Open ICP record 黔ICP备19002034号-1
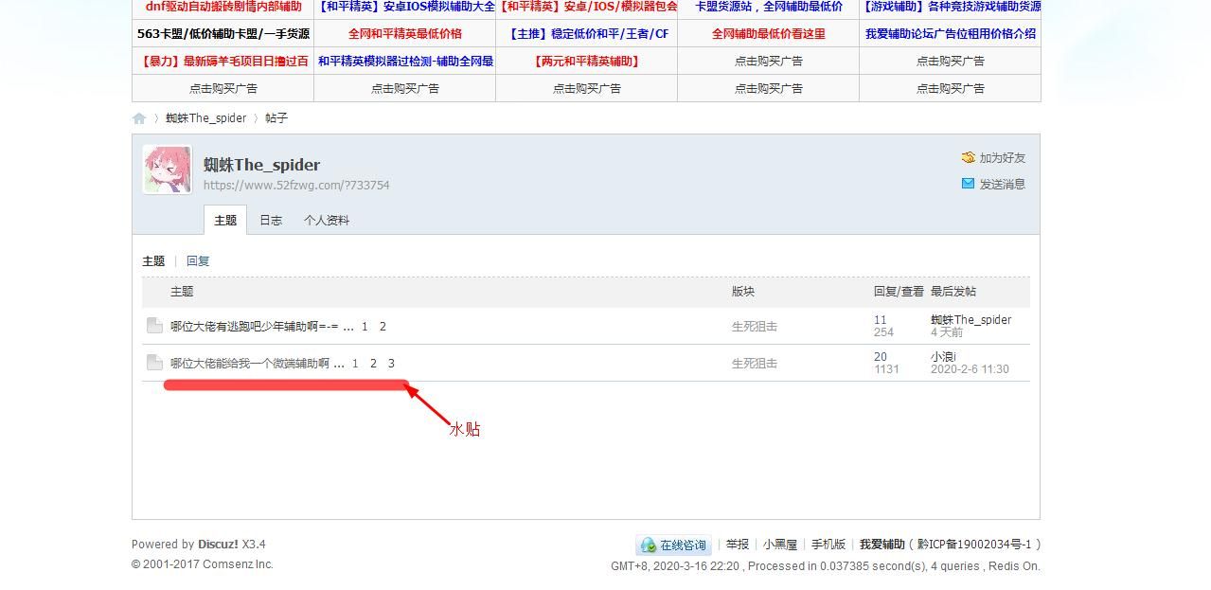Image resolution: width=1211 pixels, height=590 pixels. pos(975,545)
